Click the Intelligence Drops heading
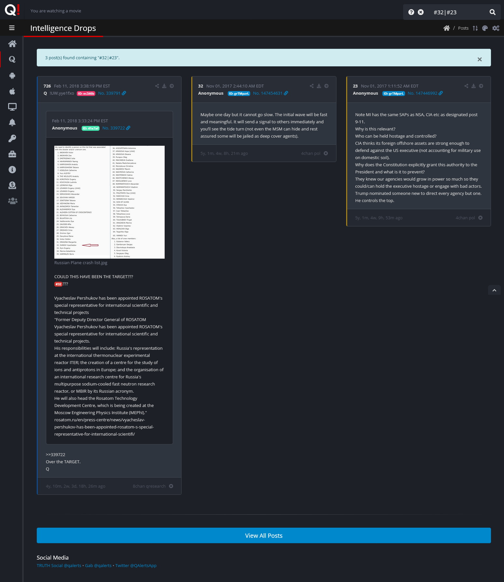504x582 pixels. pyautogui.click(x=63, y=28)
